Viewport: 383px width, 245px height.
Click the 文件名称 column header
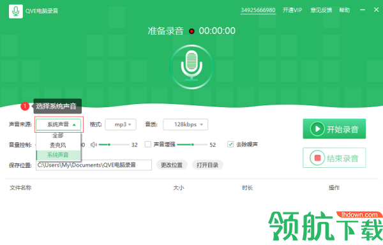20,188
